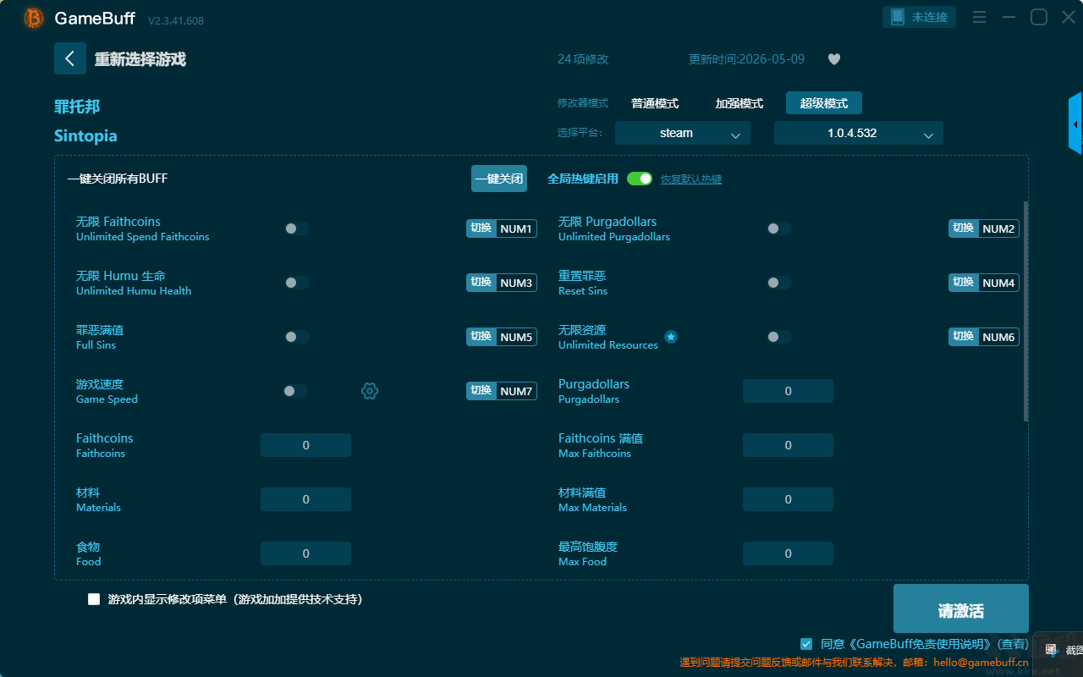1083x677 pixels.
Task: Click the Max Faithcoins value field
Action: pyautogui.click(x=788, y=445)
